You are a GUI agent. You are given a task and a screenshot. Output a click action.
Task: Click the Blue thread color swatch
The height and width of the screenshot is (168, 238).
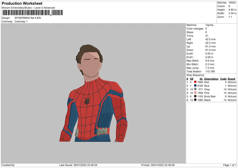[195, 86]
